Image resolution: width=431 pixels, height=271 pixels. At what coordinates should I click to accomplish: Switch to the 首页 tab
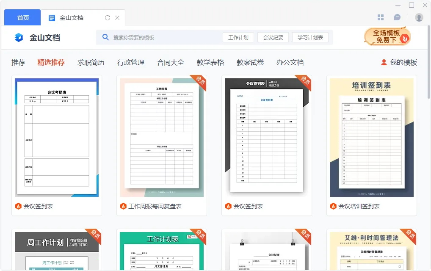pyautogui.click(x=23, y=18)
